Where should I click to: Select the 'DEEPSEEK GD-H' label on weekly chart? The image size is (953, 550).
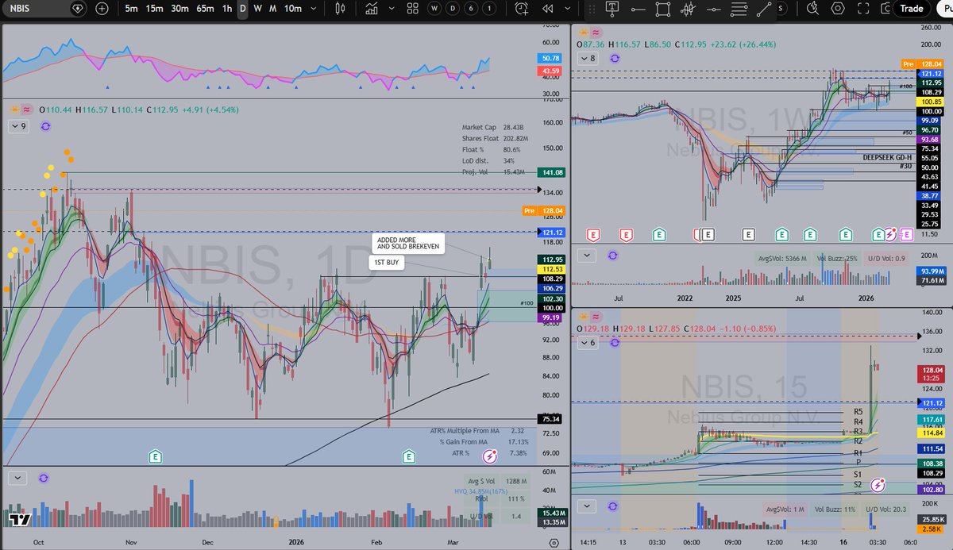[888, 157]
